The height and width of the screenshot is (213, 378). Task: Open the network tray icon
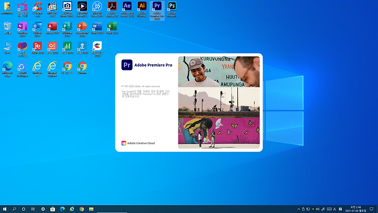point(308,209)
